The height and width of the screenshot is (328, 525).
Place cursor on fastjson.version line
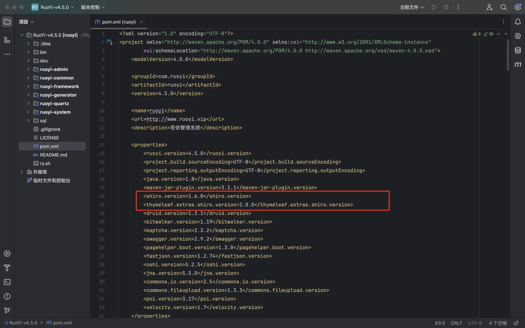208,256
